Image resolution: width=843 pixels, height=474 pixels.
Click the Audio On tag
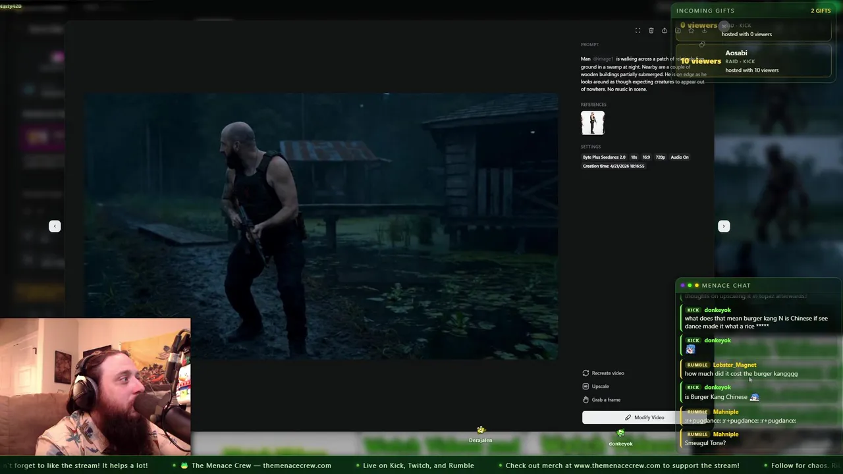tap(680, 157)
